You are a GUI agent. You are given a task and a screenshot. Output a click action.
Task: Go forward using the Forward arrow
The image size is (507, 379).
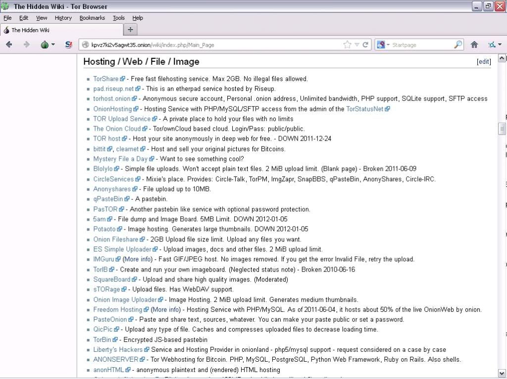click(27, 45)
